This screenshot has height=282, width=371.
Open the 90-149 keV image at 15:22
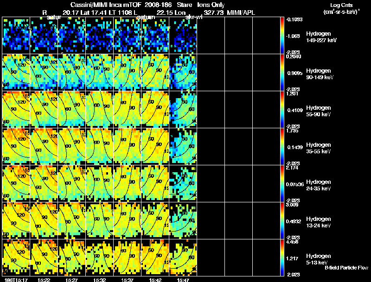44,73
